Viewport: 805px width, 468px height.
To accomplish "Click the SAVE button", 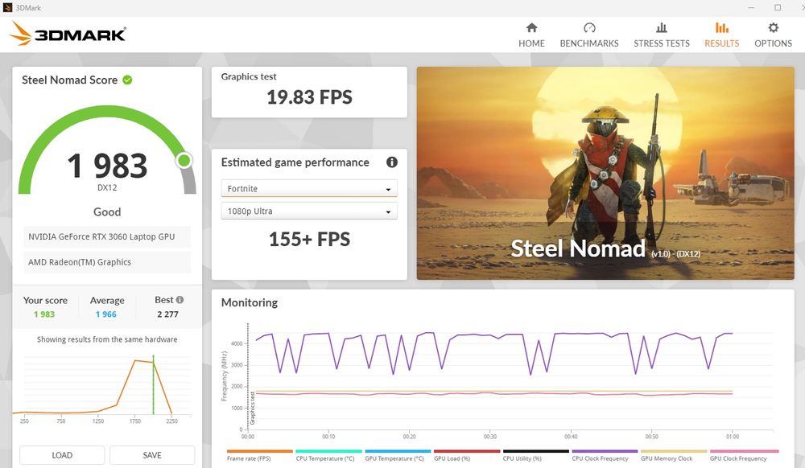I will click(152, 455).
